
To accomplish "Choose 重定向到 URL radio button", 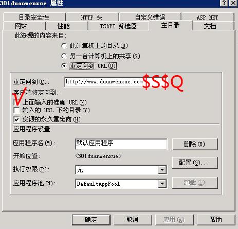I will coord(64,66).
